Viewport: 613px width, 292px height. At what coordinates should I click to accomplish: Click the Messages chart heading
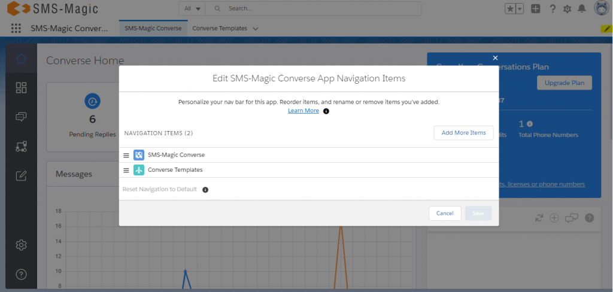[74, 174]
